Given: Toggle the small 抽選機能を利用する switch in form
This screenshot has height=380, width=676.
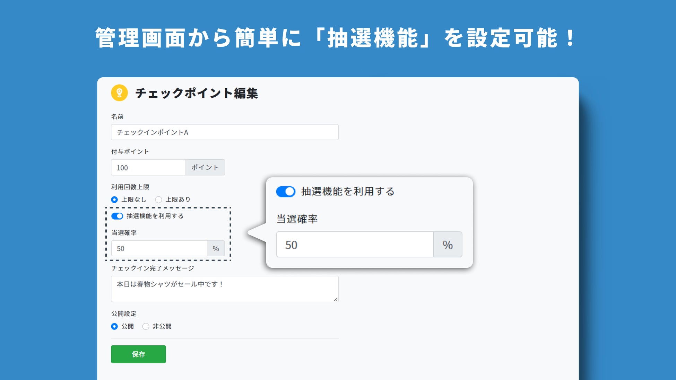Looking at the screenshot, I should (x=117, y=216).
